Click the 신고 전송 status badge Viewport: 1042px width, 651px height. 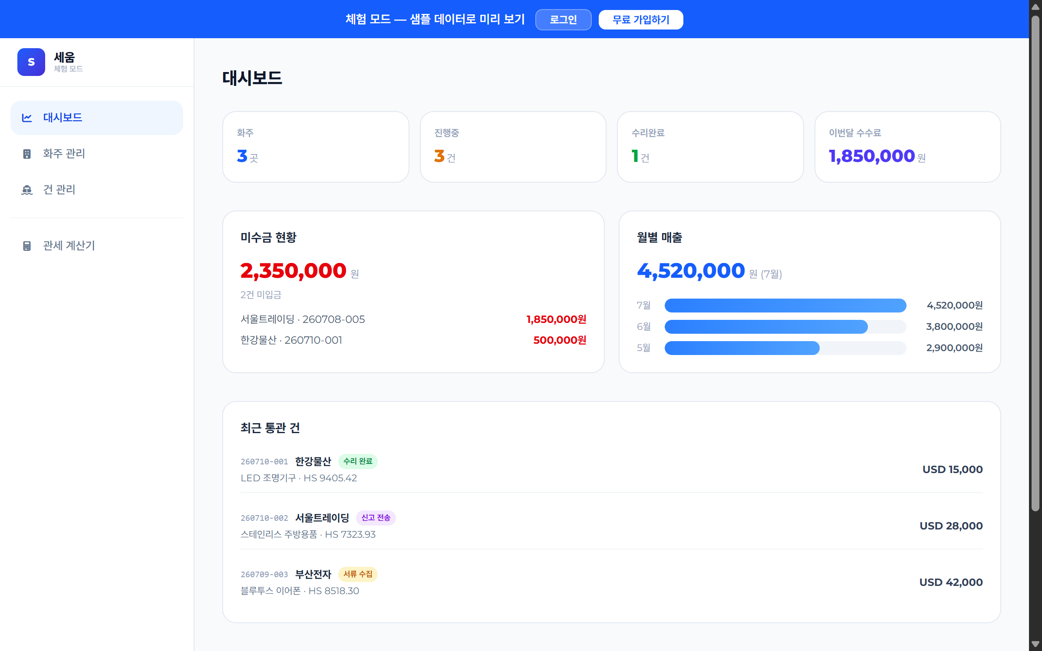376,518
